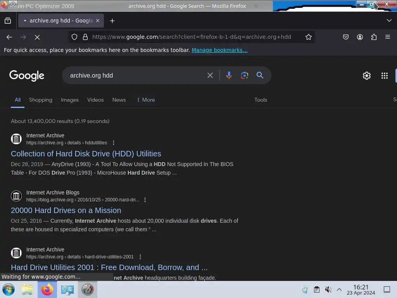This screenshot has height=298, width=397.
Task: Open the Firefox View tab overview
Action: pyautogui.click(x=8, y=21)
